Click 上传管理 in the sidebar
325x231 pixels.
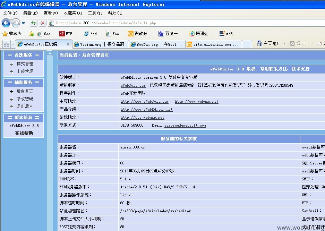25,71
